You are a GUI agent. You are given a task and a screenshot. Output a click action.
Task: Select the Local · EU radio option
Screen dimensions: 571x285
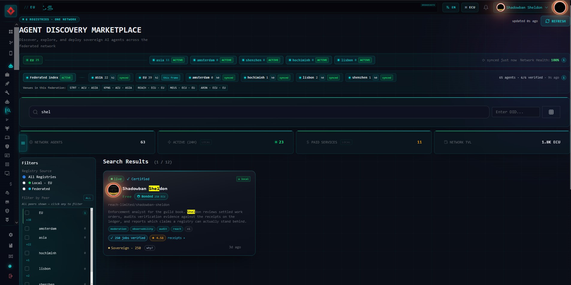[x=24, y=183]
